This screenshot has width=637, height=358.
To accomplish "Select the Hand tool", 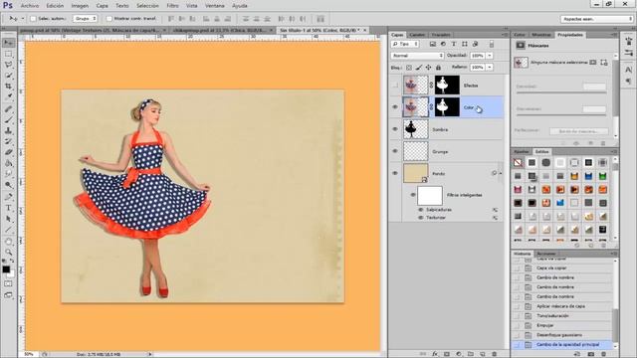I will [8, 242].
